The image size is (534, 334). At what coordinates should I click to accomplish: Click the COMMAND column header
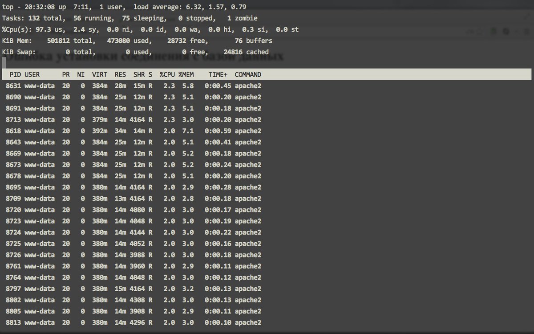pos(248,74)
